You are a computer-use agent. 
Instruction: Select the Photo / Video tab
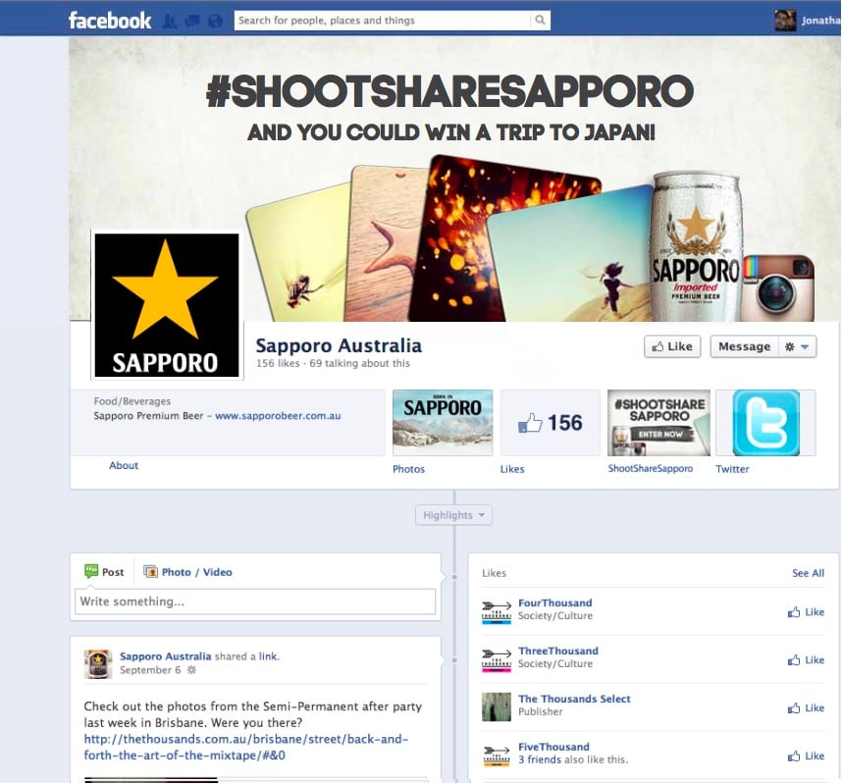point(188,572)
